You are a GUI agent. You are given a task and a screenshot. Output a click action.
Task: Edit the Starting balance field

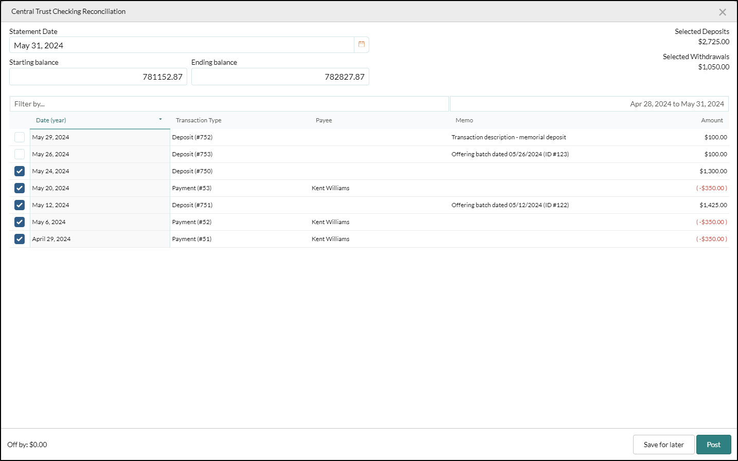coord(98,77)
